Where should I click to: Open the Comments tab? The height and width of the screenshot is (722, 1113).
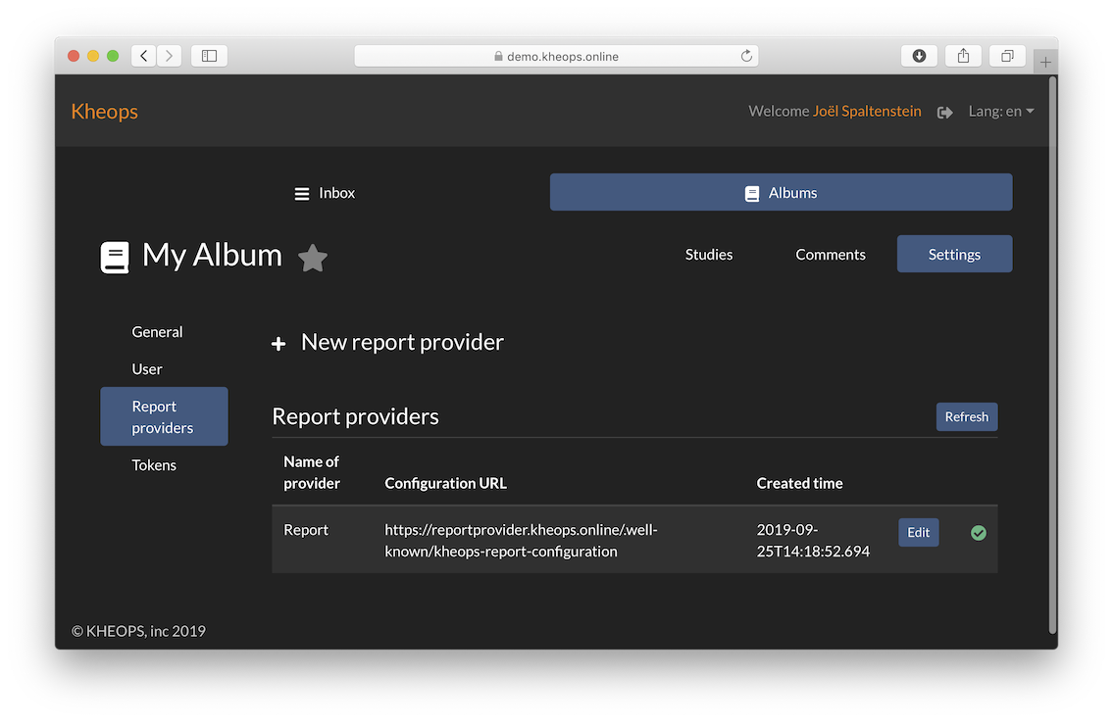(831, 254)
